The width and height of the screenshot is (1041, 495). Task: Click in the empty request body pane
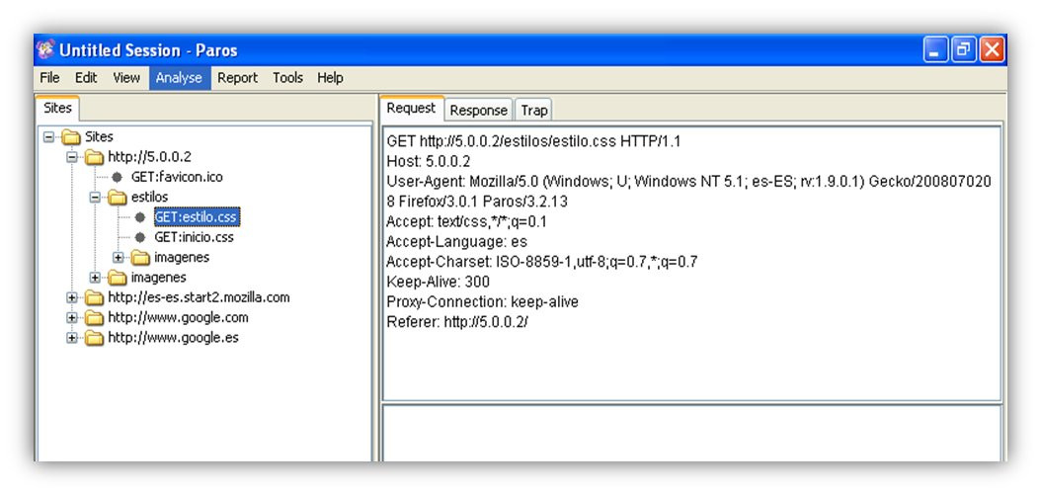click(x=691, y=433)
